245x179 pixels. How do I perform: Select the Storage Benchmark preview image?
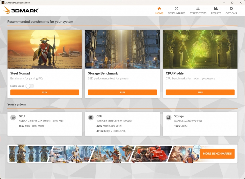click(122, 49)
